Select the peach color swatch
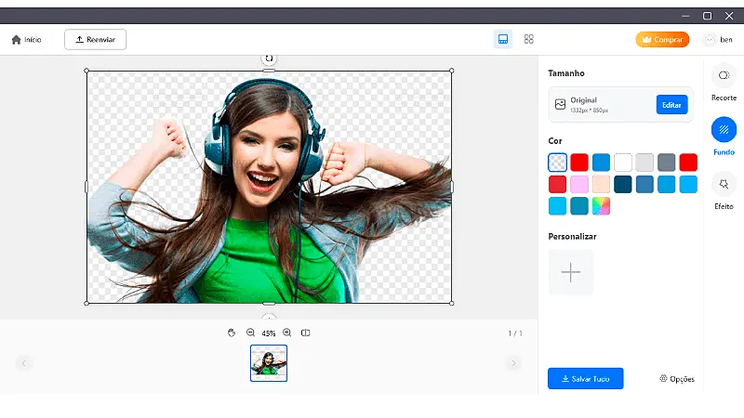 601,184
